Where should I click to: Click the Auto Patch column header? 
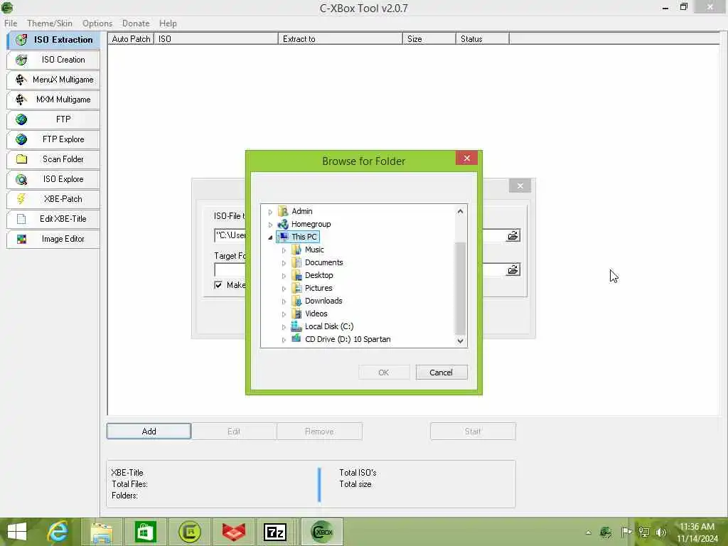131,39
